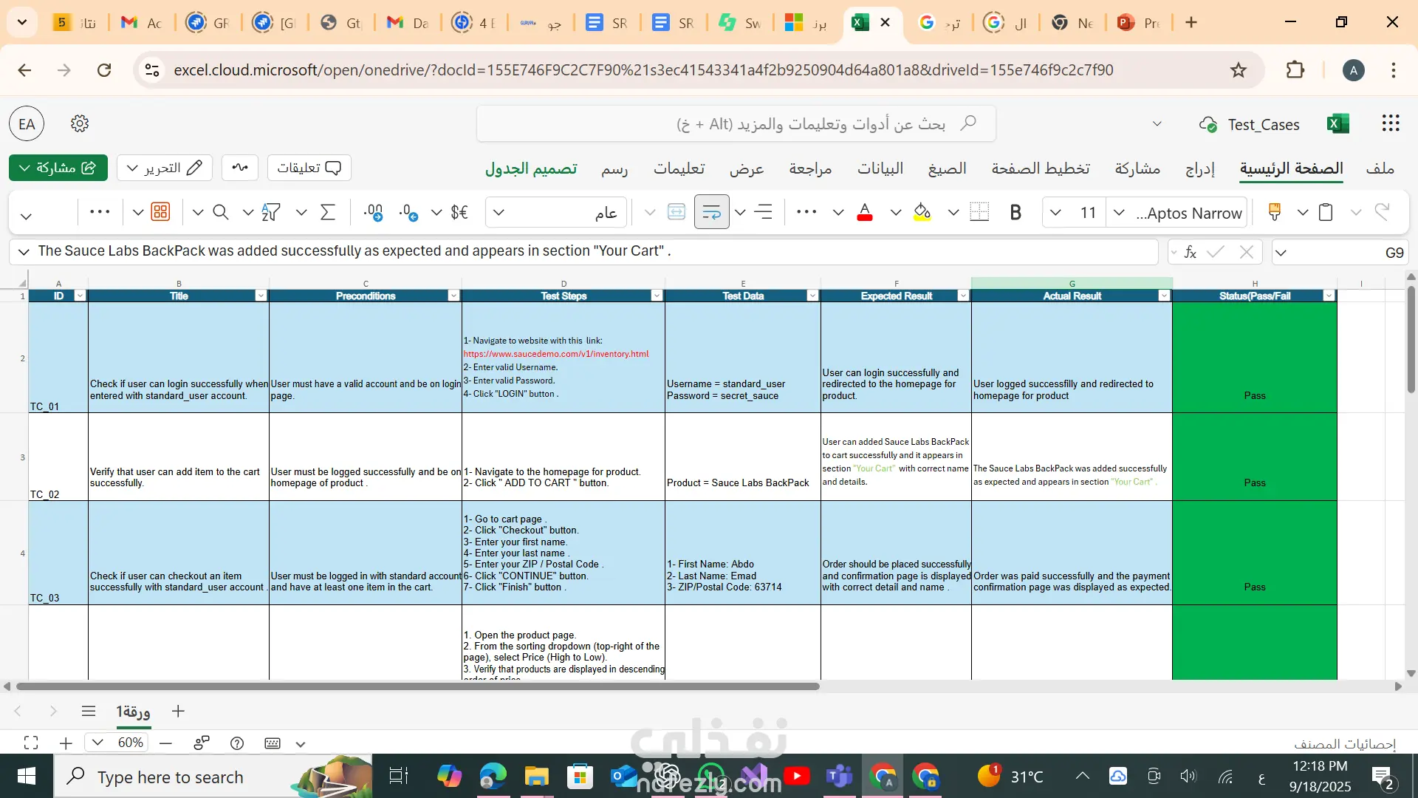The width and height of the screenshot is (1418, 798).
Task: Open the font name dropdown
Action: [x=1119, y=213]
